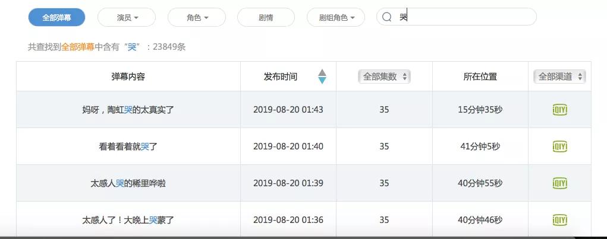This screenshot has width=607, height=239.
Task: Open the 剧组角色 dropdown
Action: (335, 17)
